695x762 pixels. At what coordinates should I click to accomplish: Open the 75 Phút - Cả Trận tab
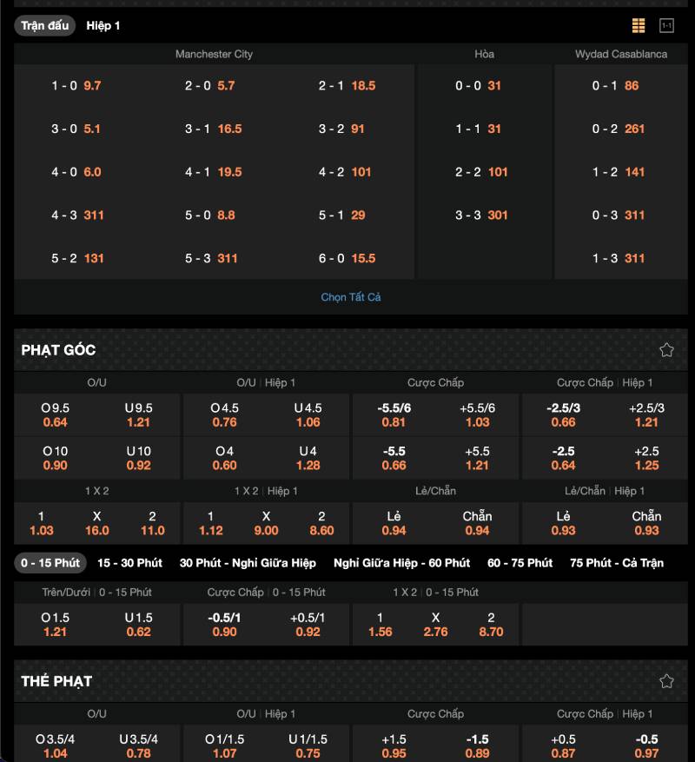617,563
